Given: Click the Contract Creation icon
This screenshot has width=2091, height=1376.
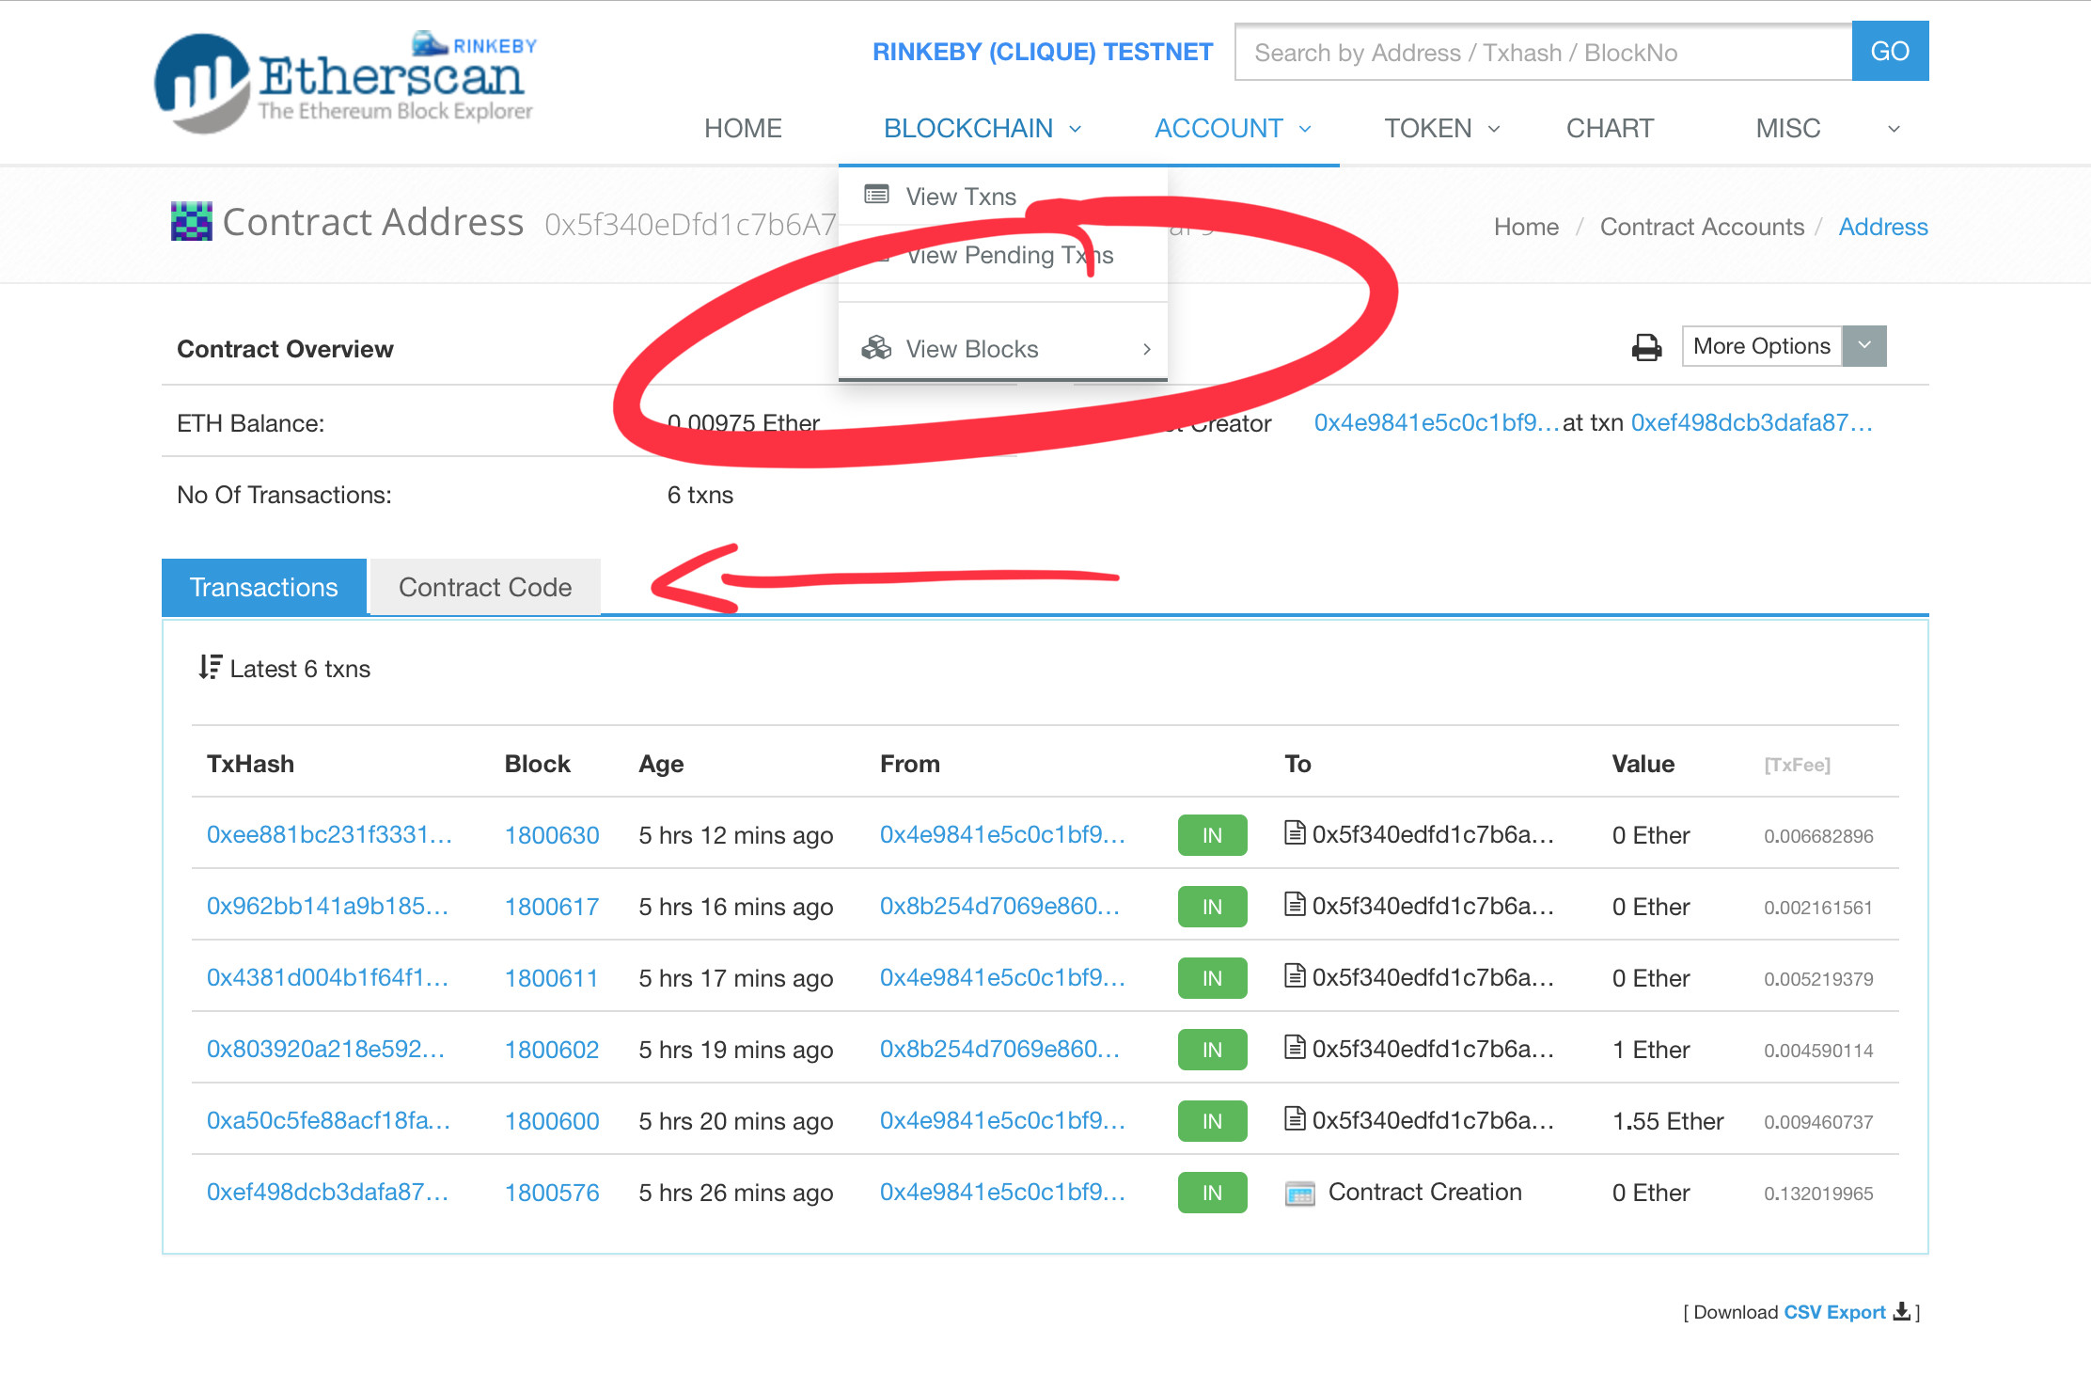Looking at the screenshot, I should (1300, 1194).
